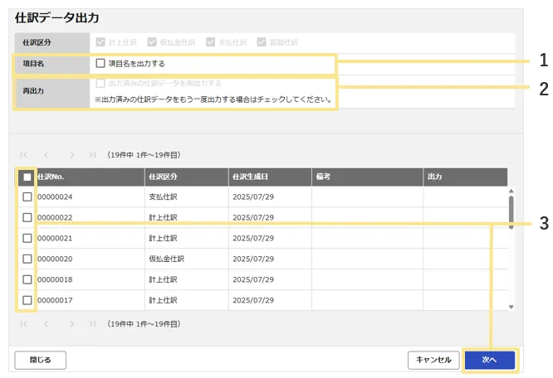Screen dimensions: 553x378
Task: Click previous page icon in bottom pager
Action: tap(46, 324)
